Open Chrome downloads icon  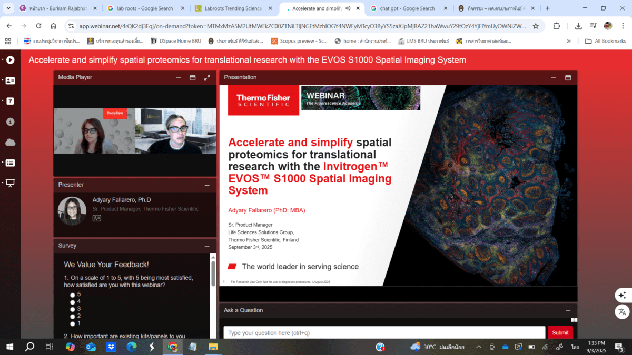[578, 26]
